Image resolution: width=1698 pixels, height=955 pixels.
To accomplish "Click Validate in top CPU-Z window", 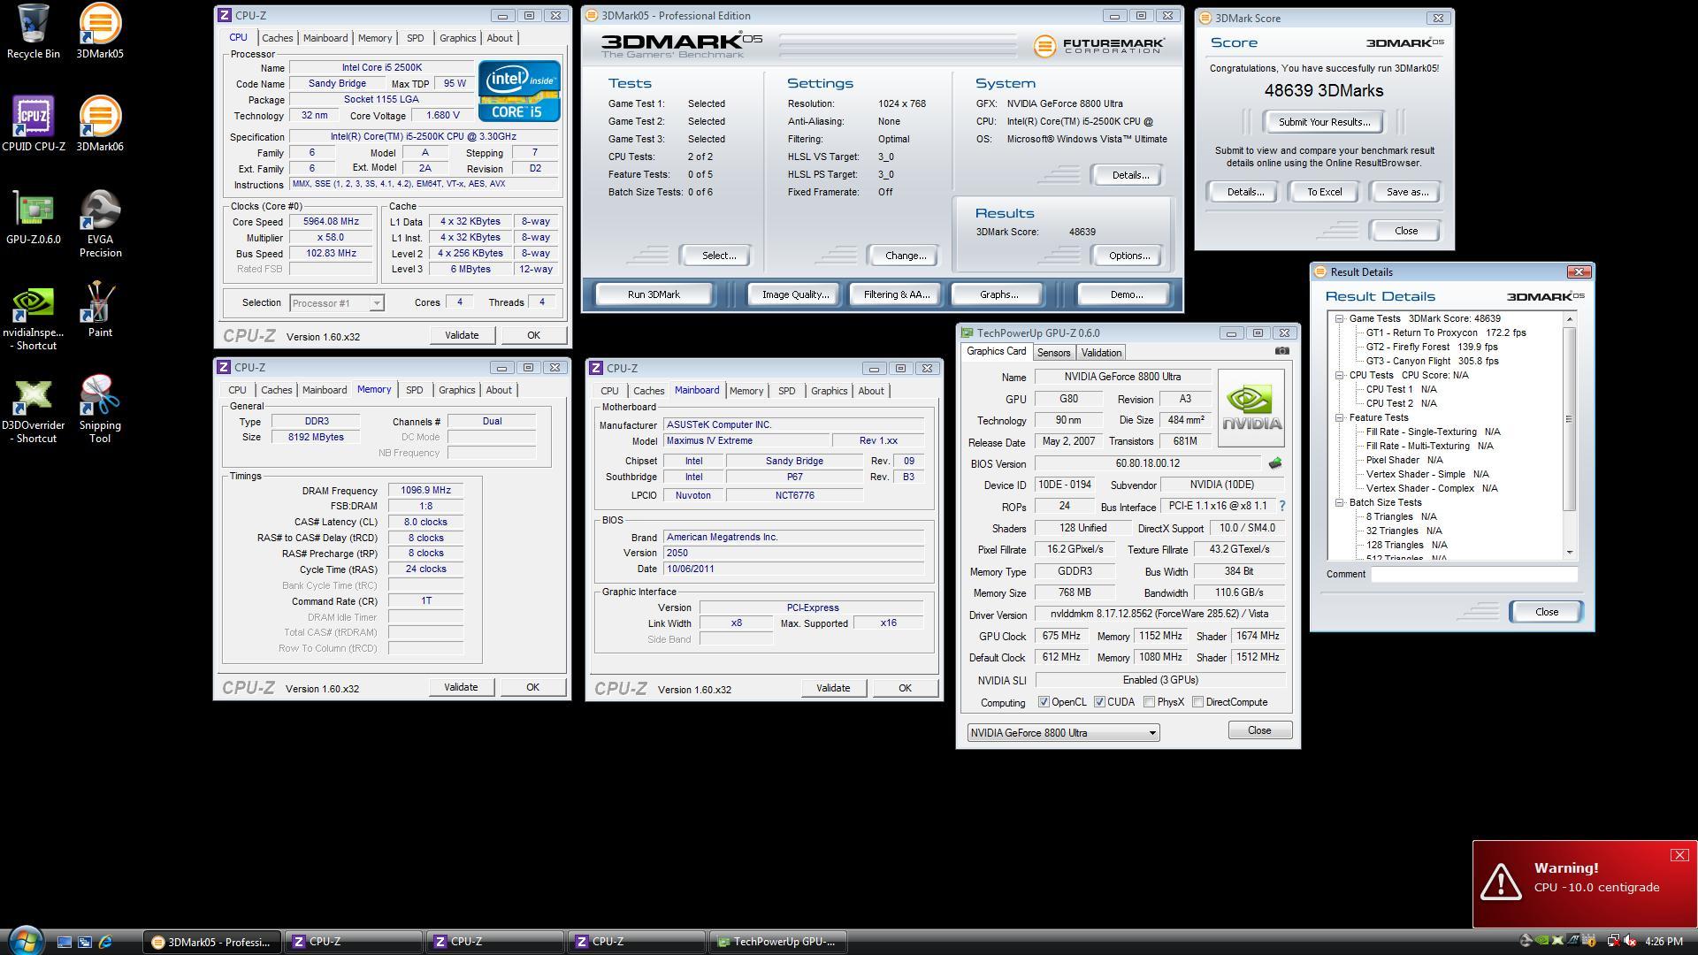I will pos(462,335).
